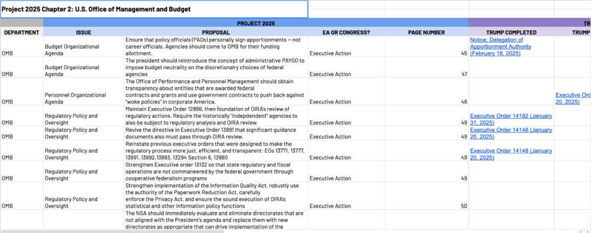Select 'Executive Action' in the Information Quality Act row
The image size is (591, 233).
point(346,196)
